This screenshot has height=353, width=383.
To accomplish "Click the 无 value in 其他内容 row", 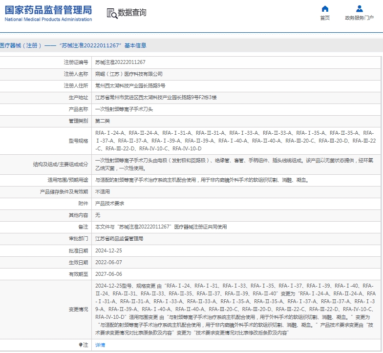I will [x=98, y=215].
